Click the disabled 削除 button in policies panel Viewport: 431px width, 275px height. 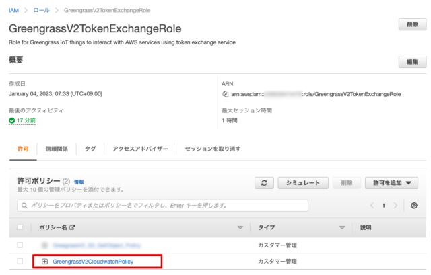pos(347,183)
